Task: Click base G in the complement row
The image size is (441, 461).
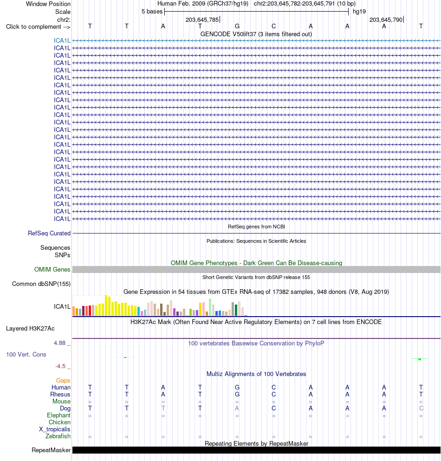Action: [x=237, y=26]
